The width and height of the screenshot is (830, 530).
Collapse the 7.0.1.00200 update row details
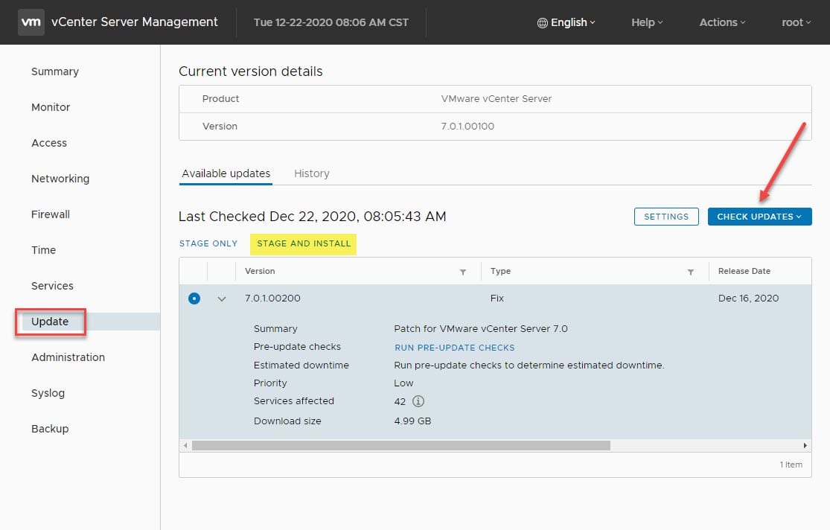pyautogui.click(x=221, y=298)
